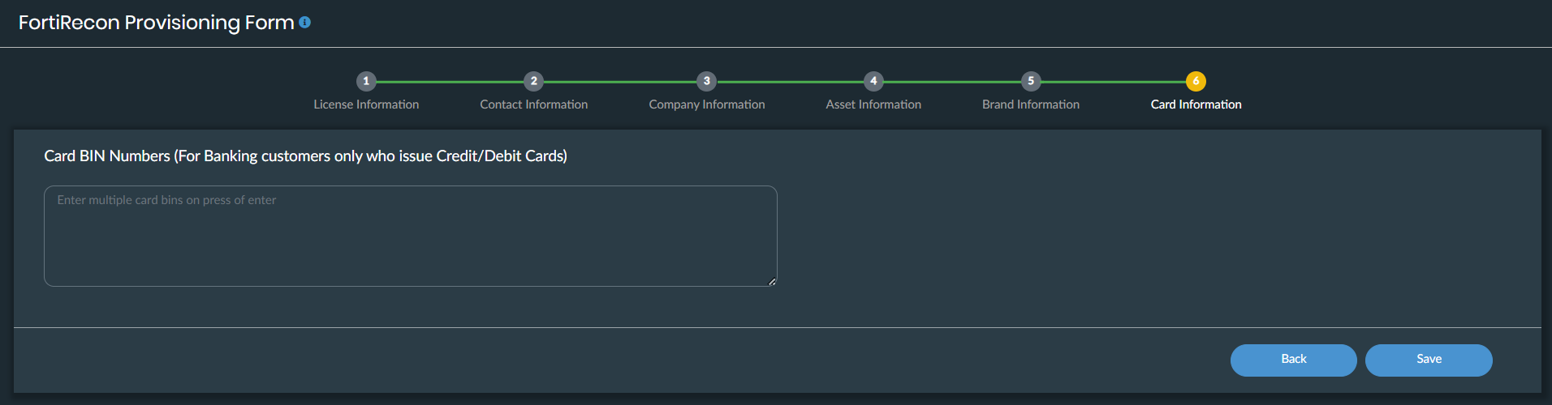Viewport: 1552px width, 405px height.
Task: Focus the card BINs text area
Action: pyautogui.click(x=410, y=236)
